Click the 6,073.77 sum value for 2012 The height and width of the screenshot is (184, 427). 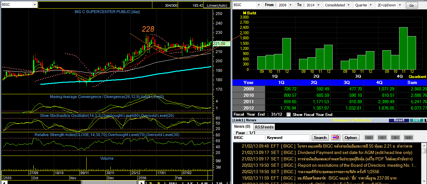411,108
